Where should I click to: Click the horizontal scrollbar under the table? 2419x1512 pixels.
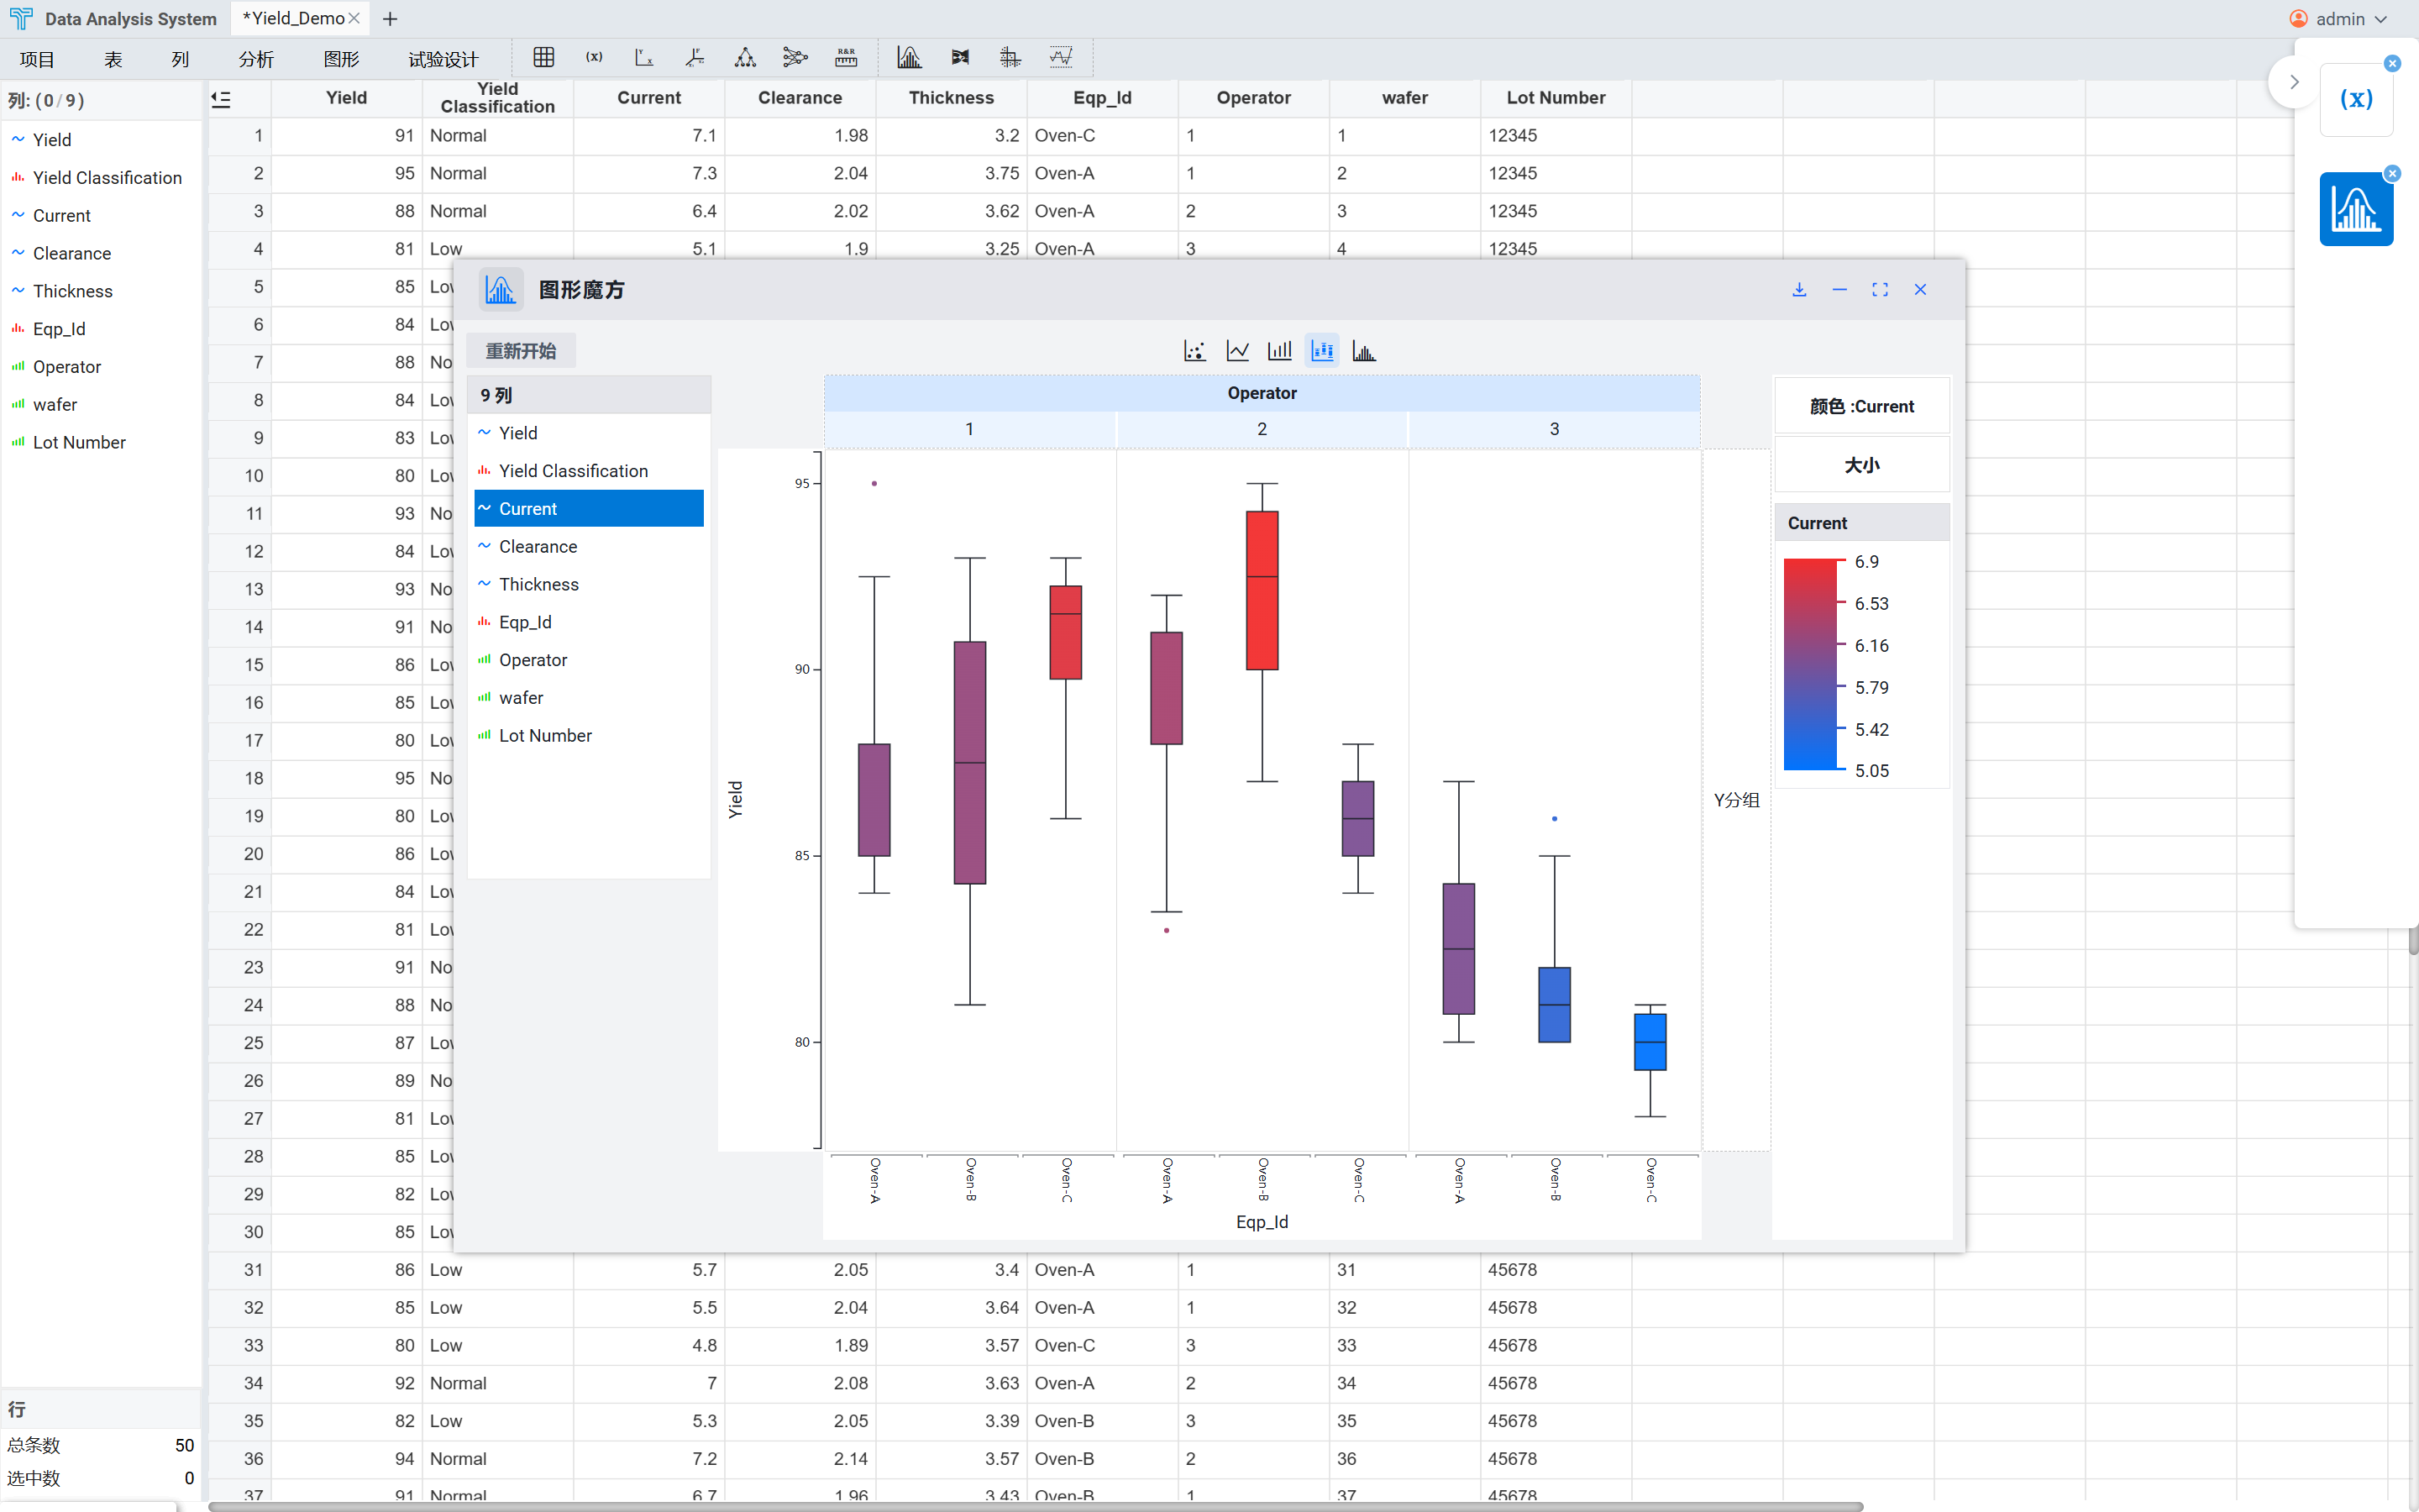pos(1036,1506)
